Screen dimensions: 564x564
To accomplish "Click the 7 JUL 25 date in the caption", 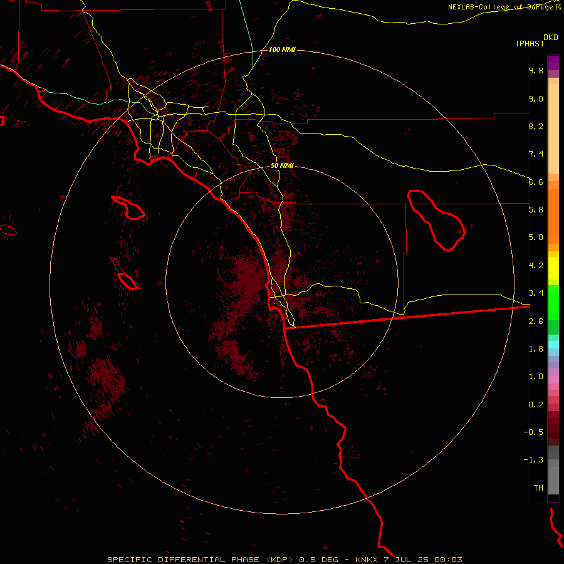I will pyautogui.click(x=405, y=560).
